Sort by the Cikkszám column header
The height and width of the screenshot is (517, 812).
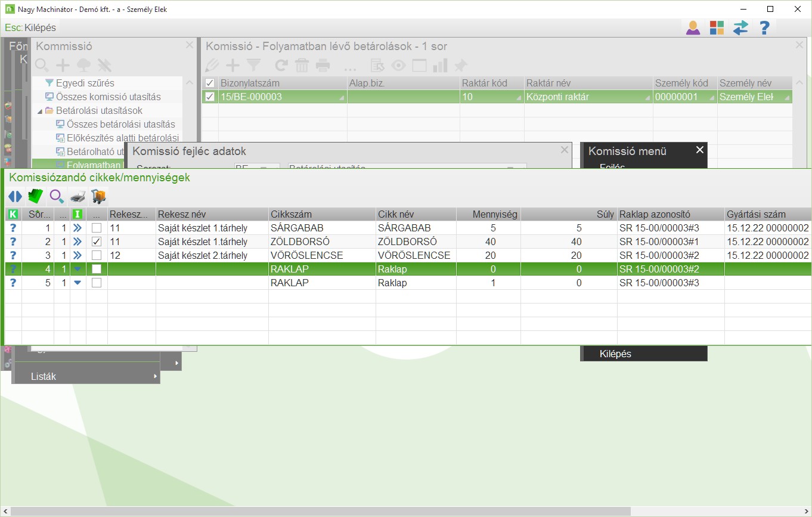coord(322,214)
